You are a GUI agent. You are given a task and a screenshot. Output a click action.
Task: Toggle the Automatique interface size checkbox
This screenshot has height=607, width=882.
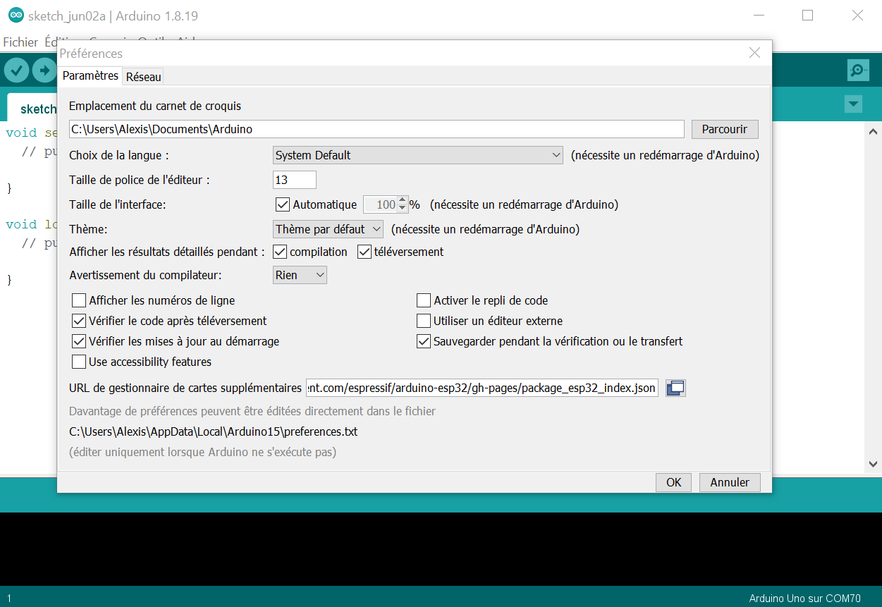(283, 205)
